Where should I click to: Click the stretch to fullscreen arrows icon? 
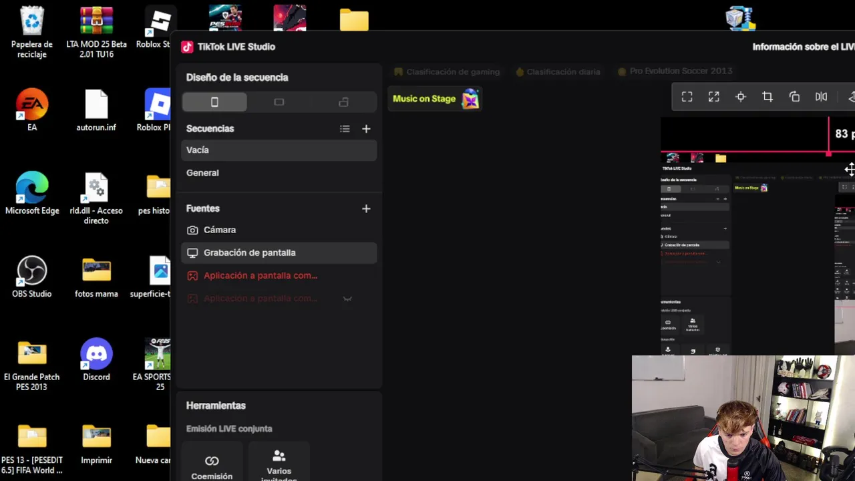tap(713, 97)
